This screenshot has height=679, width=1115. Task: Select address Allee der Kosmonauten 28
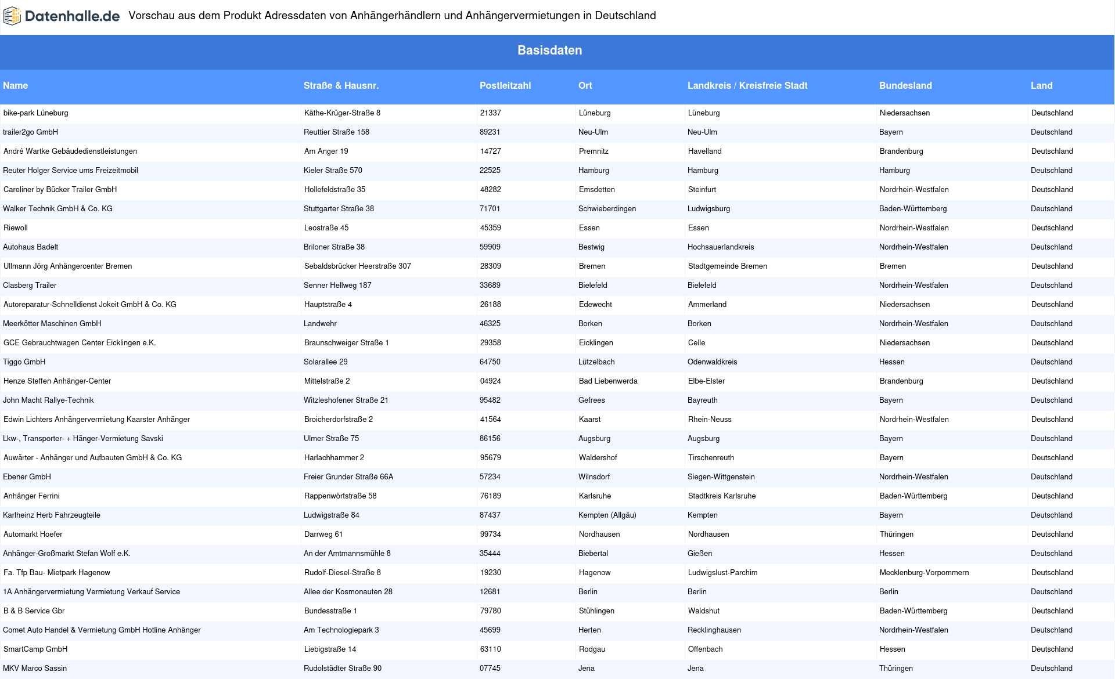[x=348, y=592]
